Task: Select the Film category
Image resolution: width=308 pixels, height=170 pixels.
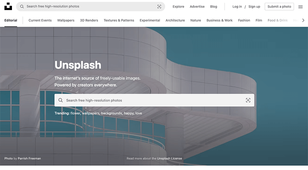Action: 259,20
